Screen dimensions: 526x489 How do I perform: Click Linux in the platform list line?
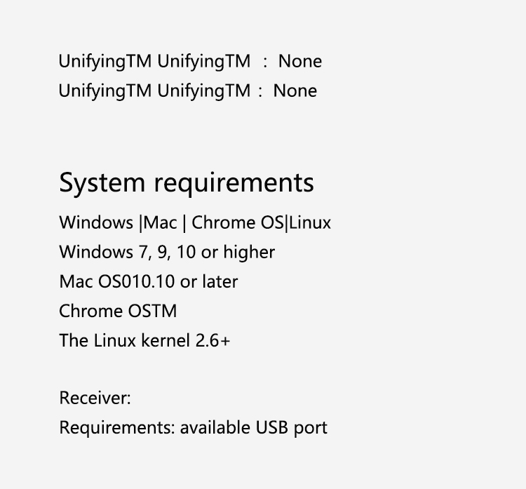(x=310, y=223)
